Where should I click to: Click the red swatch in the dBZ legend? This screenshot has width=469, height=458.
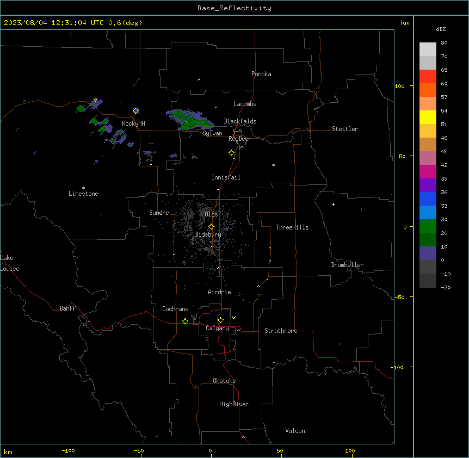tap(428, 77)
